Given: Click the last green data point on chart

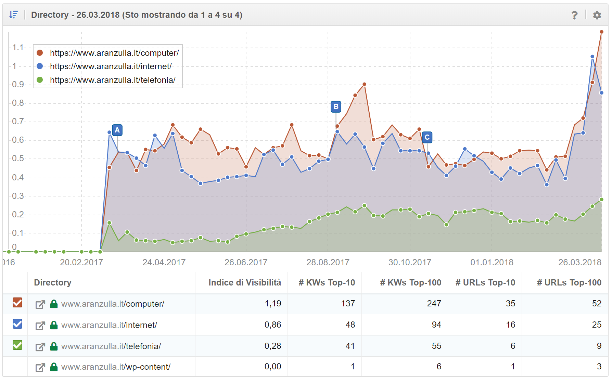Looking at the screenshot, I should click(x=601, y=199).
